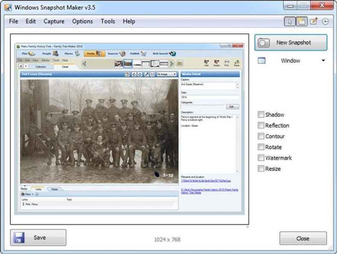337x254 pixels.
Task: Expand the Window capture mode dropdown
Action: pos(323,61)
